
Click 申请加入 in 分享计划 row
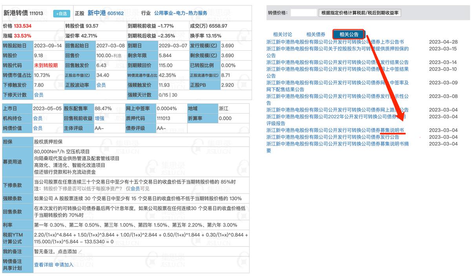pyautogui.click(x=63, y=264)
